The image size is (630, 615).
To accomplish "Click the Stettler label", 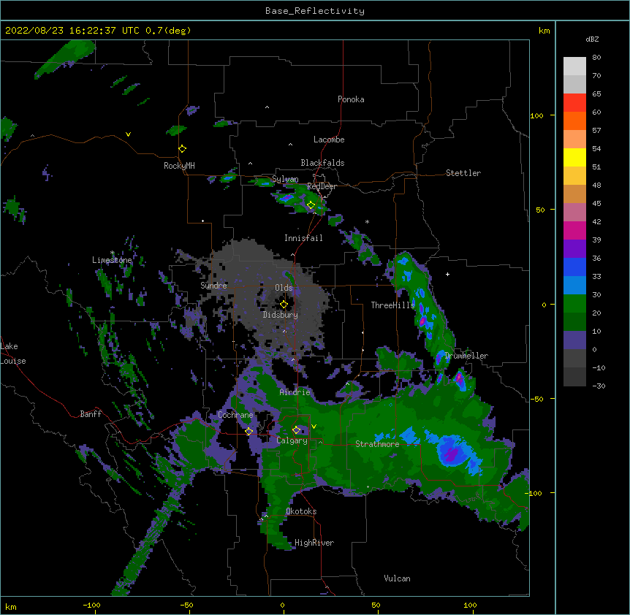I will (463, 173).
